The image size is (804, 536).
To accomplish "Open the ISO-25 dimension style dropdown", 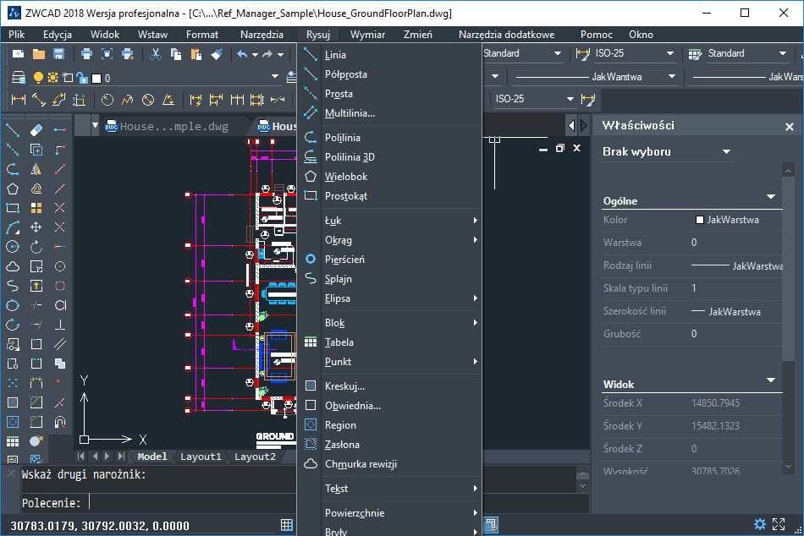I will (626, 53).
